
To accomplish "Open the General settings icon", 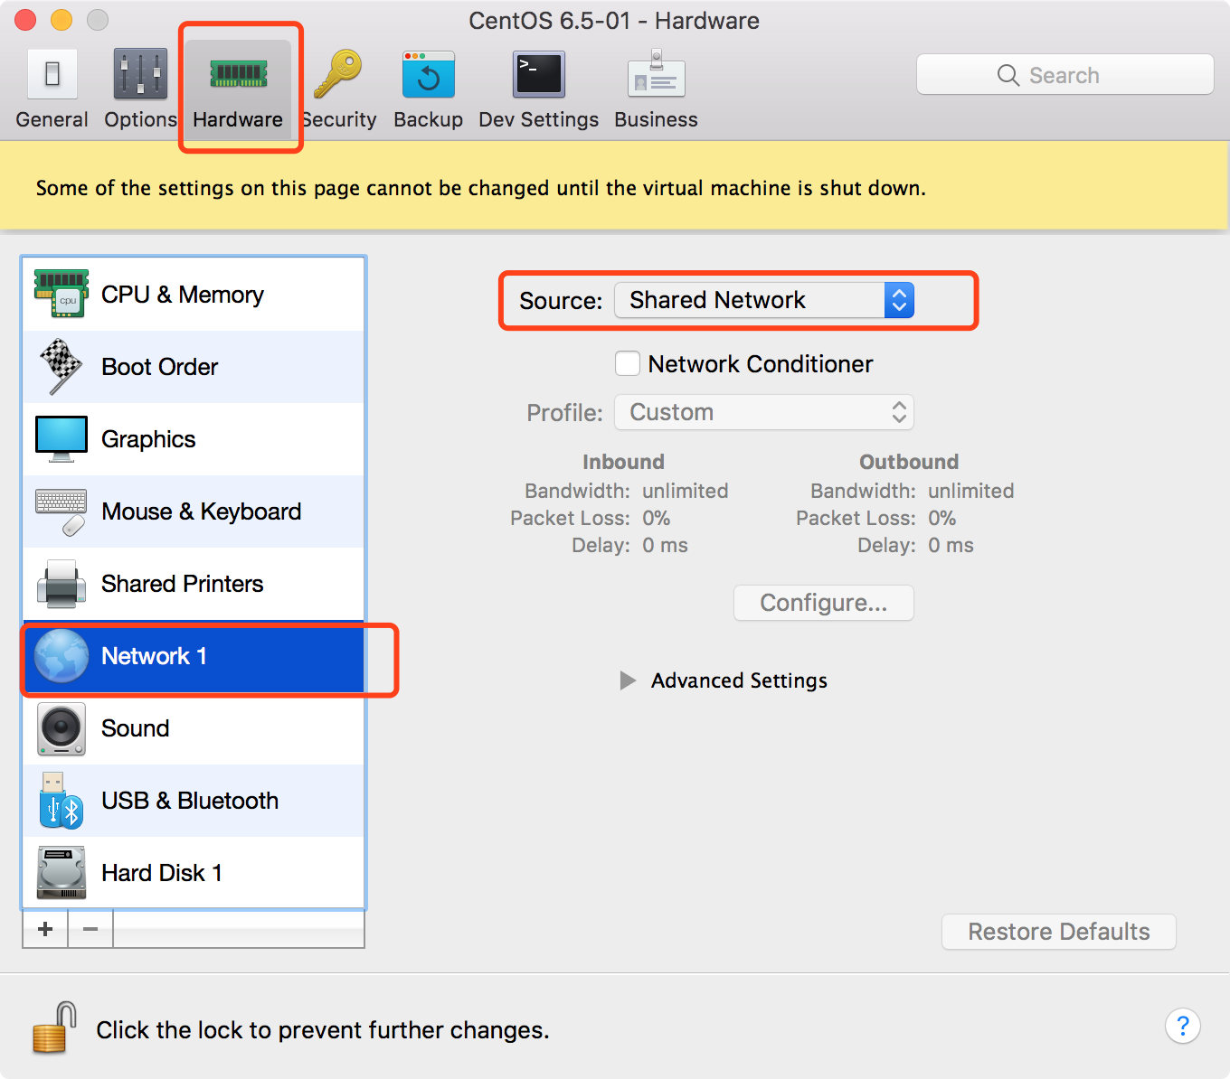I will [52, 74].
